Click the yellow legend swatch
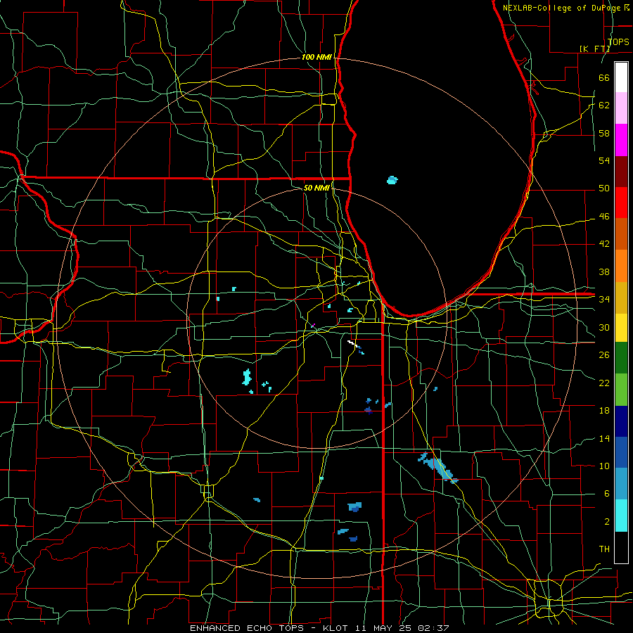The height and width of the screenshot is (633, 633). pyautogui.click(x=621, y=327)
